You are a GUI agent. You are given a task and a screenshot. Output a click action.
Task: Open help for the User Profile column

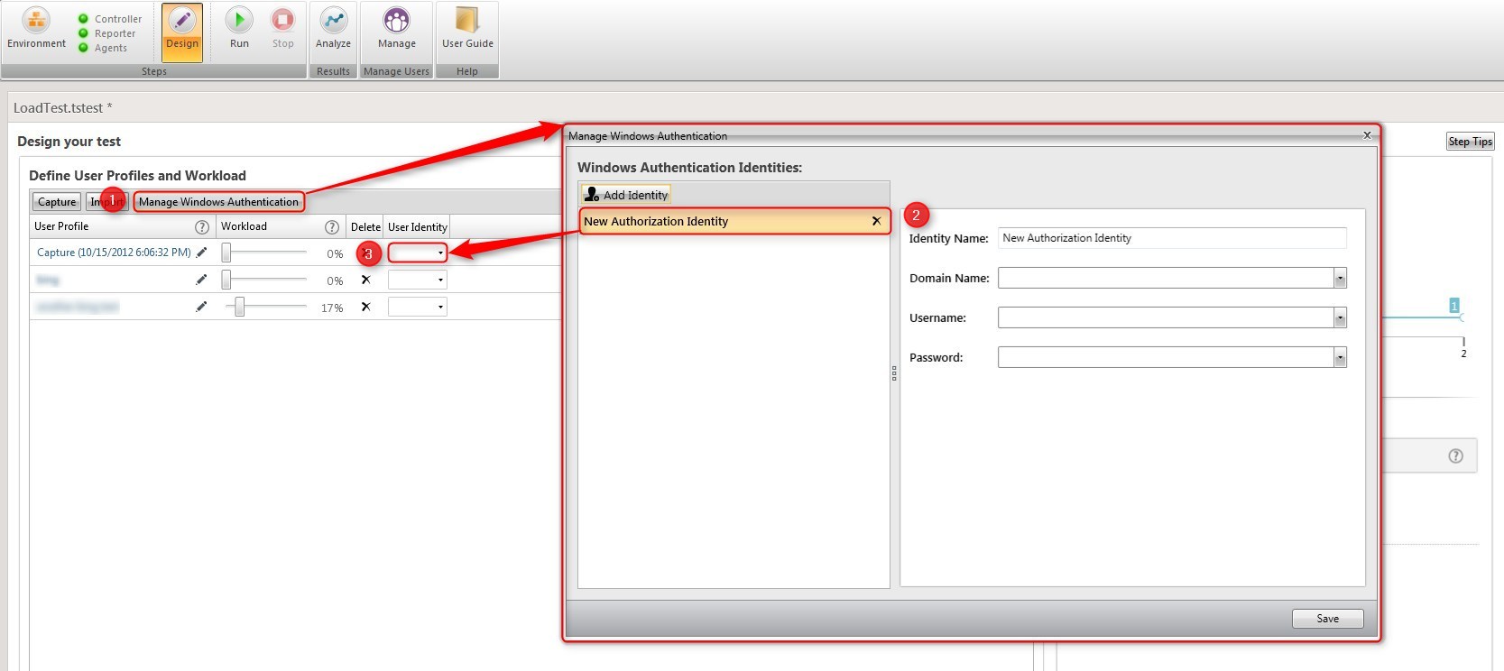coord(202,227)
